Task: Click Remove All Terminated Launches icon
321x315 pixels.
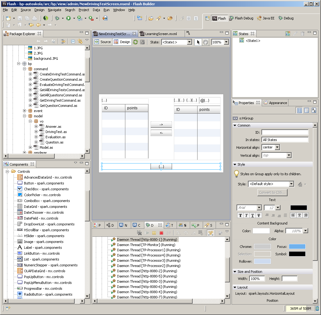Action: click(x=139, y=233)
